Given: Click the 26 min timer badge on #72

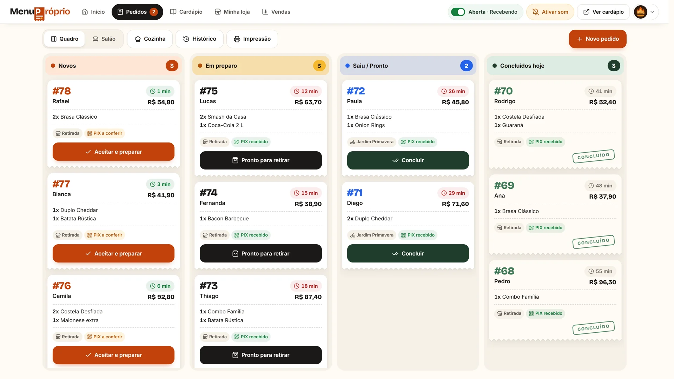Looking at the screenshot, I should coord(453,91).
